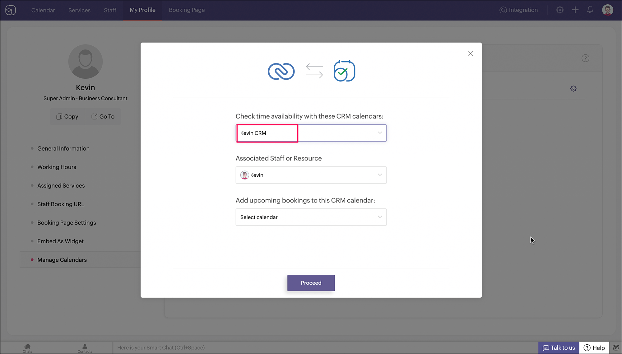Screen dimensions: 622x354
Task: Click the 'Super Admin - Business Consultant' text
Action: click(86, 98)
